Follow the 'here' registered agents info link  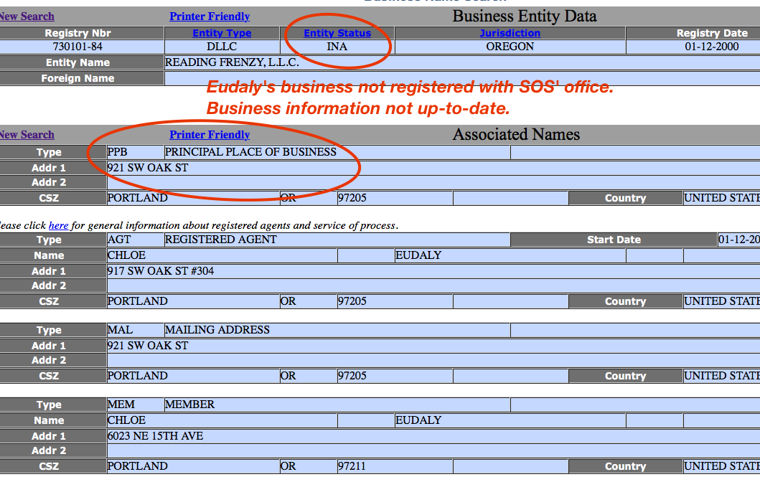point(58,225)
